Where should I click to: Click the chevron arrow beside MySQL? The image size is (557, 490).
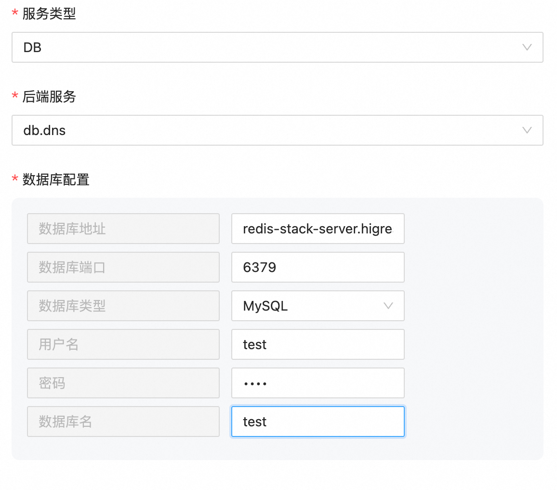click(388, 306)
